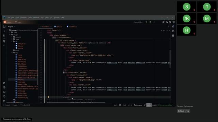
Task: Close the index.html editor tab
Action: [x=51, y=26]
